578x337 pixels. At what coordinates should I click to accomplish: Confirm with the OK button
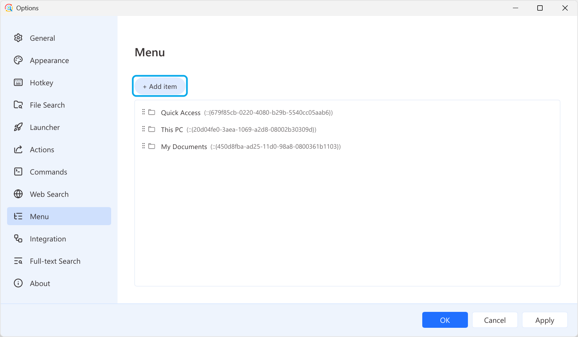(x=445, y=320)
